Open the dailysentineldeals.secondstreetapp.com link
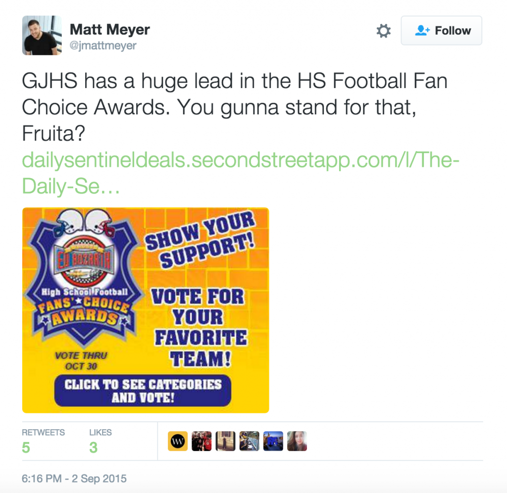The width and height of the screenshot is (507, 493). (x=241, y=173)
